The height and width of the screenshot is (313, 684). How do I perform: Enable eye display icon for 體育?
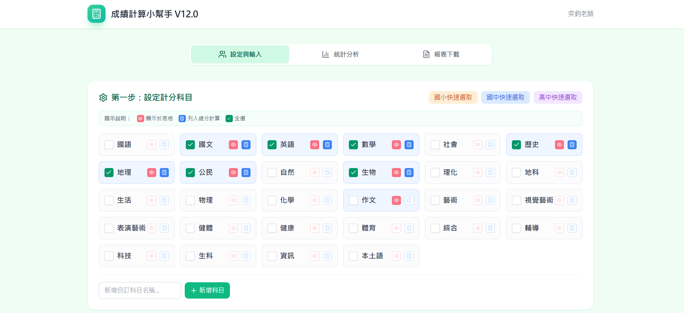[396, 228]
